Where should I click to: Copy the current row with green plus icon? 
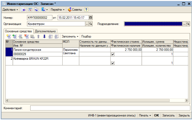click(x=15, y=37)
